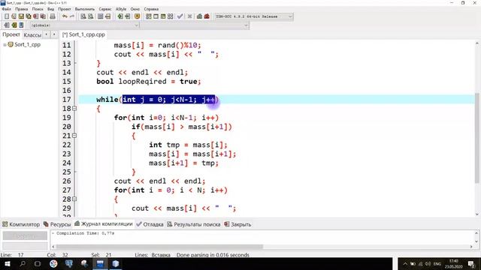Open the Ресурсы bottom tab
This screenshot has height=270, width=481.
point(57,224)
